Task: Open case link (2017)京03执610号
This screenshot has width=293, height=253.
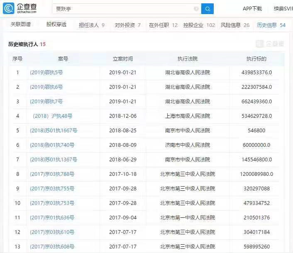Action: click(x=52, y=232)
